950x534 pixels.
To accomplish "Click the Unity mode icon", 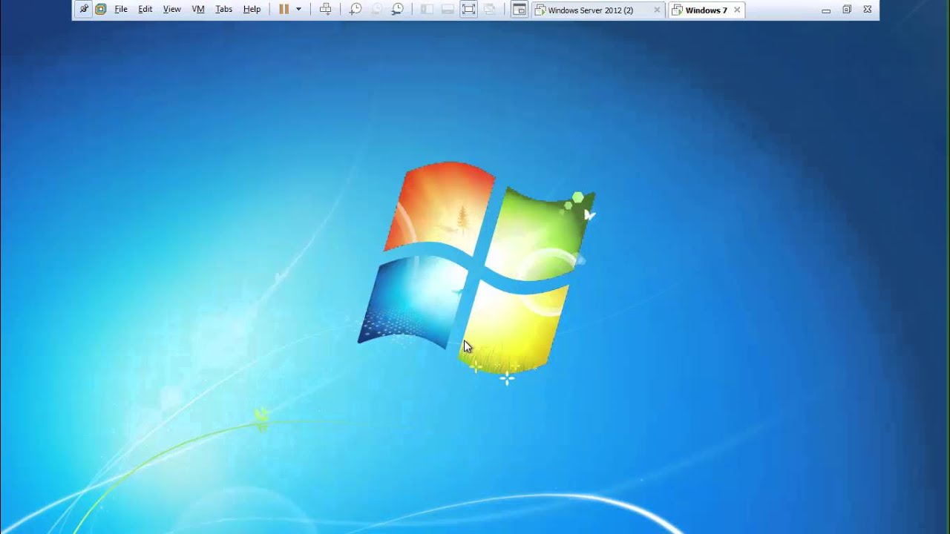I will pyautogui.click(x=490, y=10).
